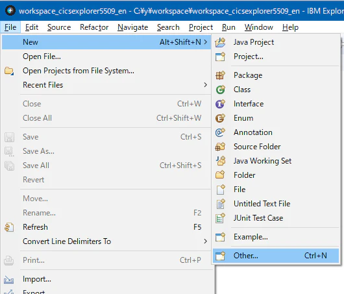
Task: Select the Package icon
Action: 220,75
